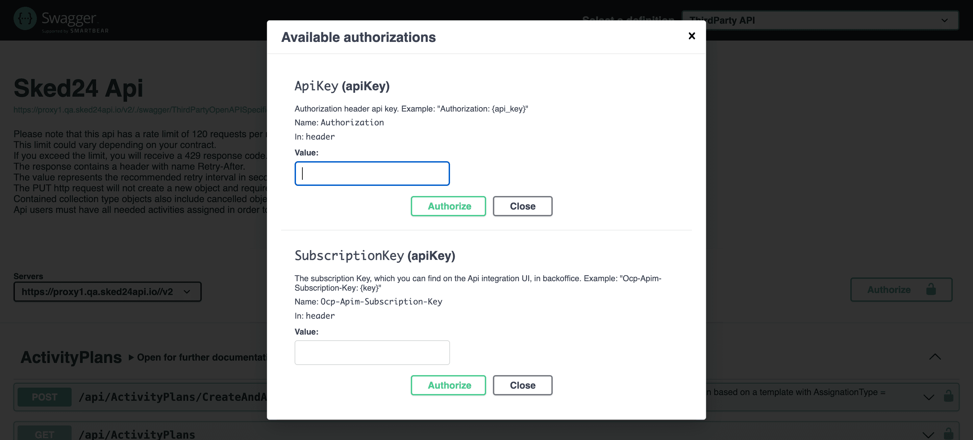Expand Open for further documentation triangle
The height and width of the screenshot is (440, 973).
(131, 357)
